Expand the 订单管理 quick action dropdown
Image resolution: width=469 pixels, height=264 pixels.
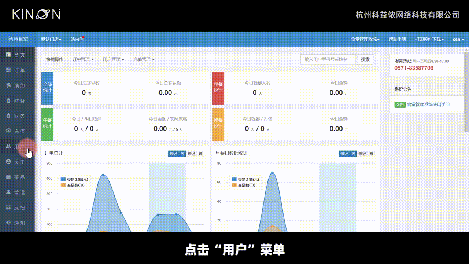(x=83, y=59)
